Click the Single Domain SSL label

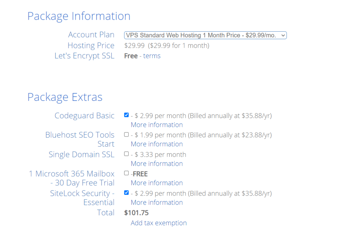[81, 155]
